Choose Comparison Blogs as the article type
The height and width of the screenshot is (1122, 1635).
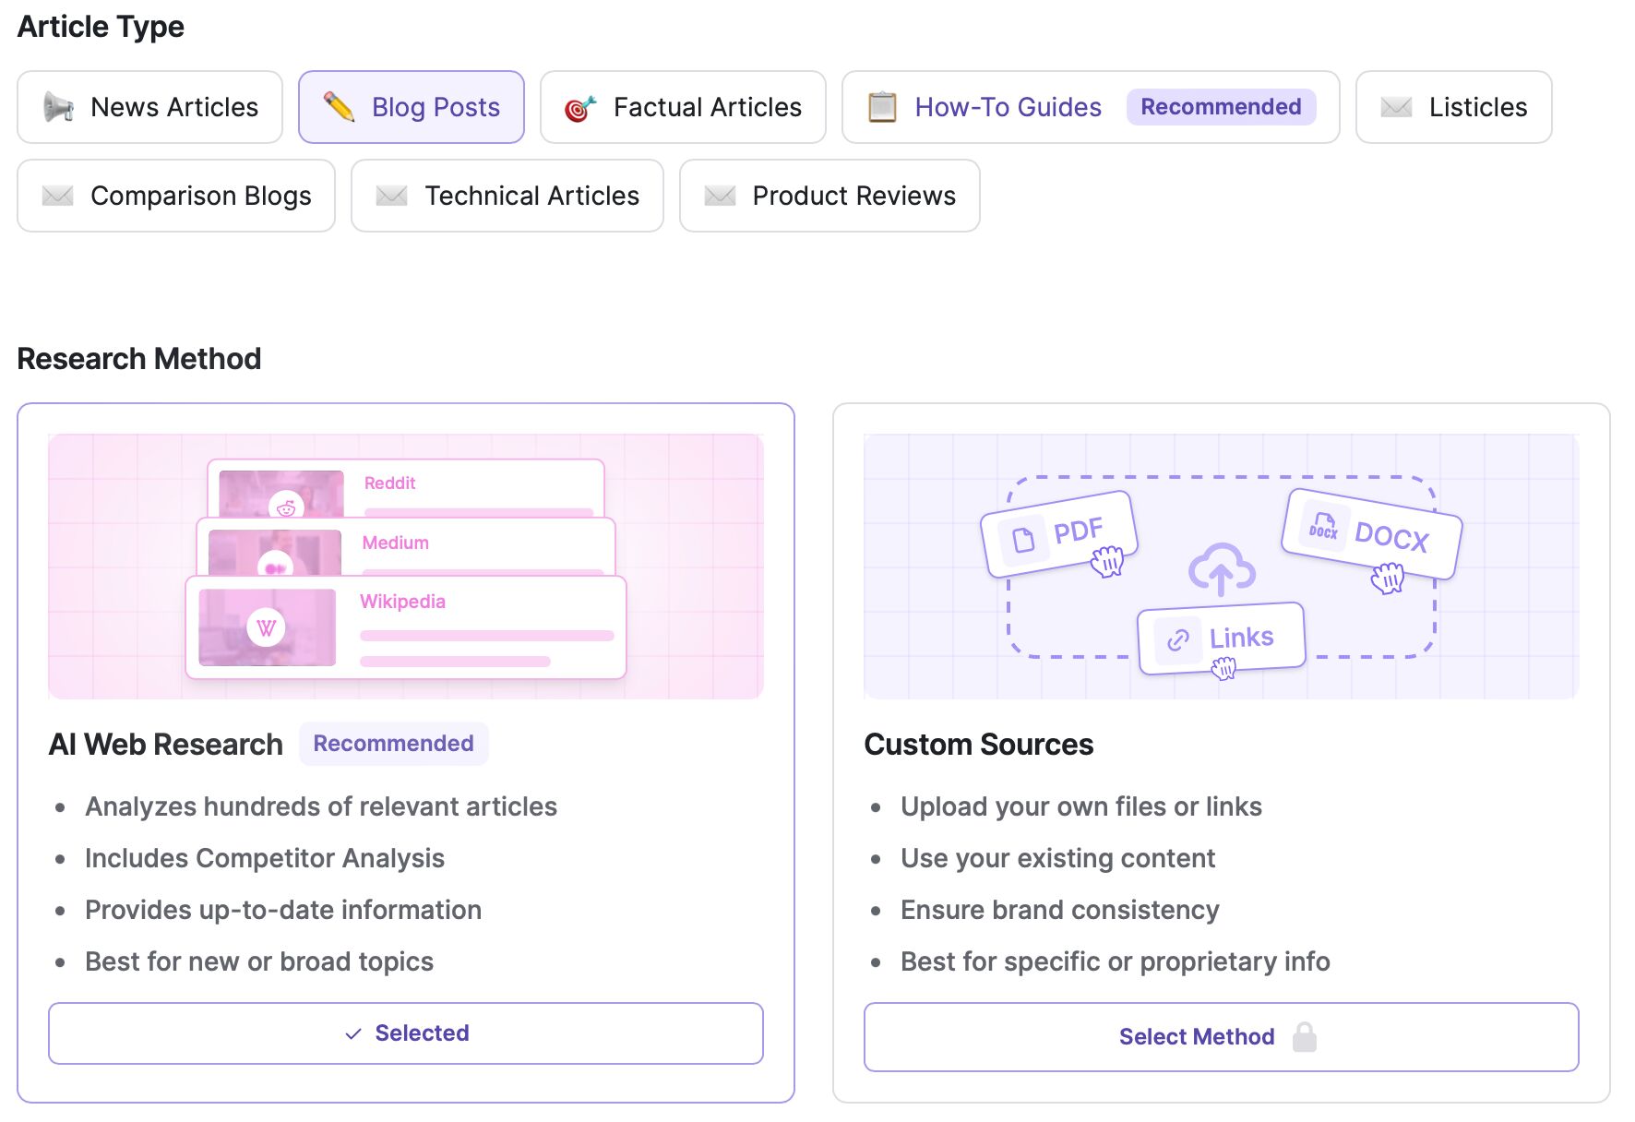tap(175, 196)
